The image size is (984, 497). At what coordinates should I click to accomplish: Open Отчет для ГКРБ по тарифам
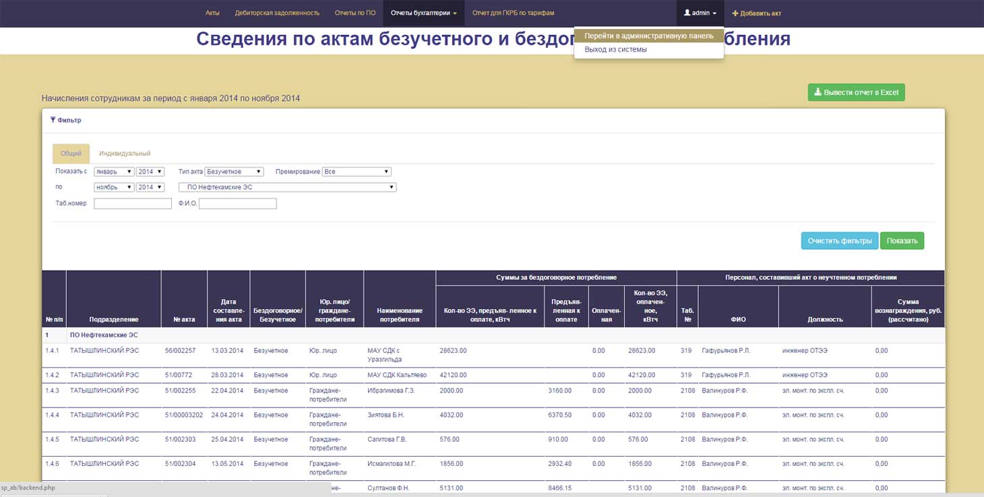coord(514,13)
